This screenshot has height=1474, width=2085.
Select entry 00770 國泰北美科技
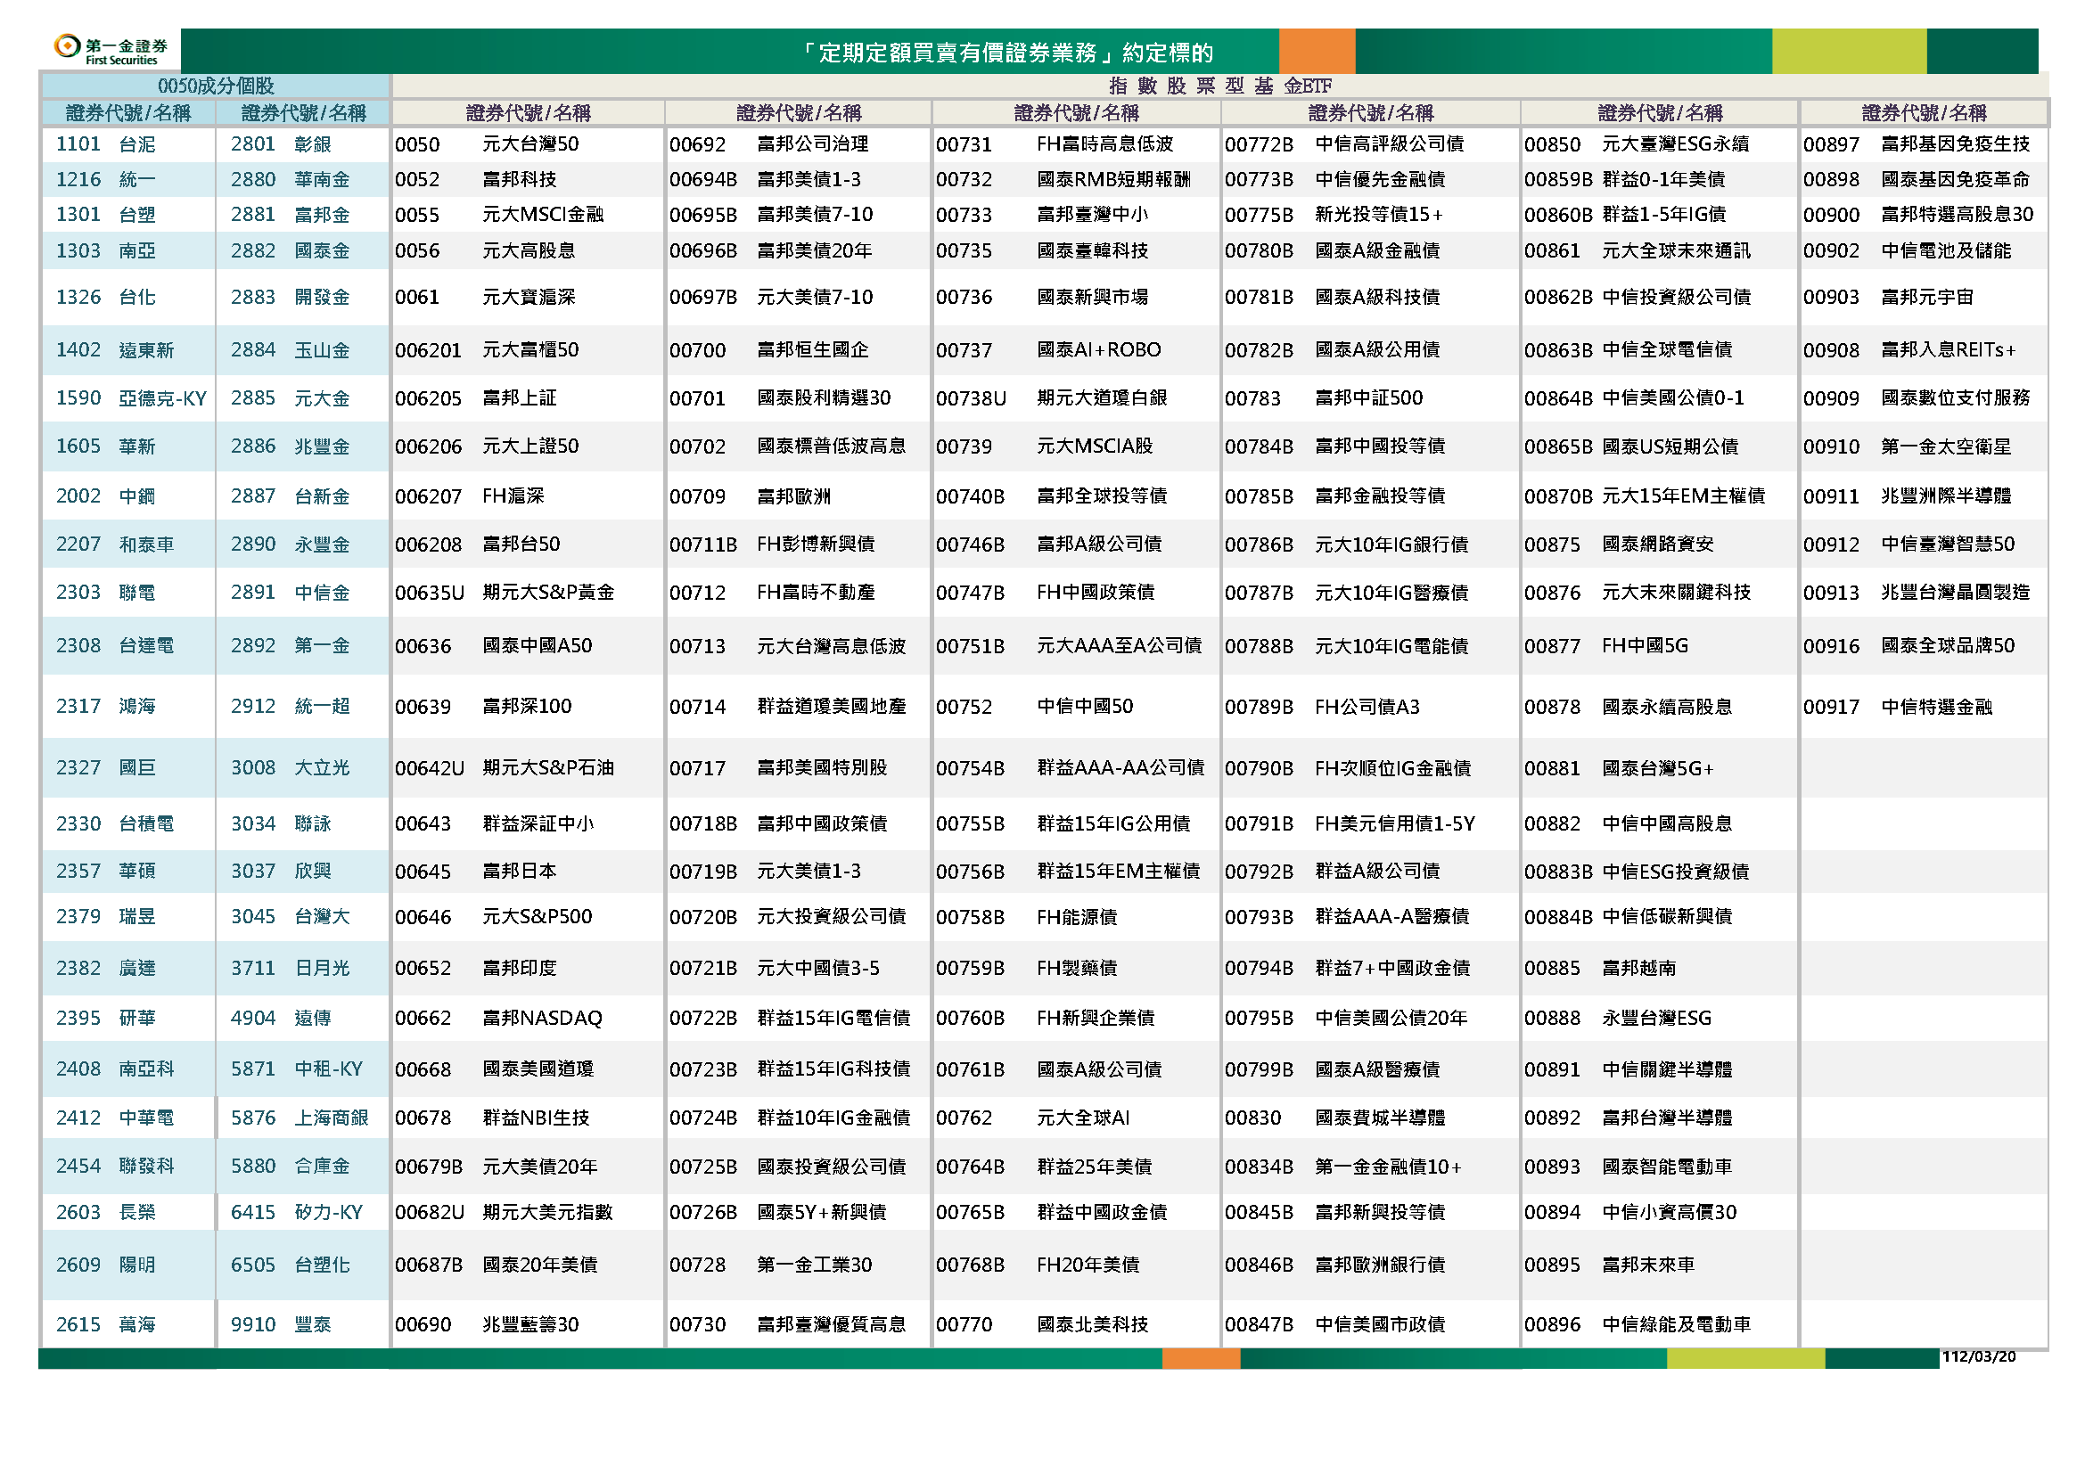tap(1041, 1325)
